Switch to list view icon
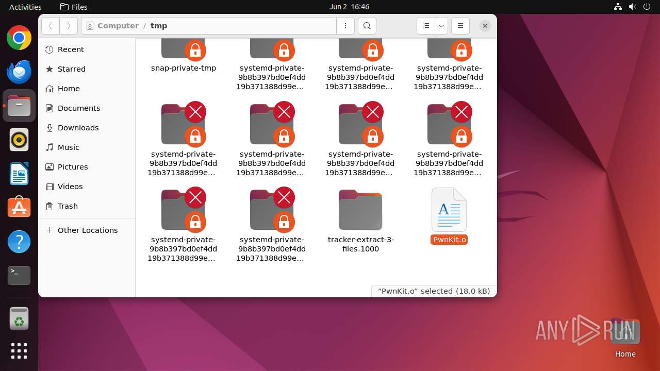The width and height of the screenshot is (660, 371). tap(426, 26)
